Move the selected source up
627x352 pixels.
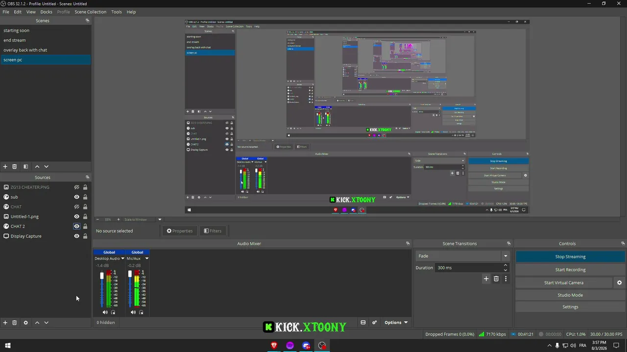(37, 323)
